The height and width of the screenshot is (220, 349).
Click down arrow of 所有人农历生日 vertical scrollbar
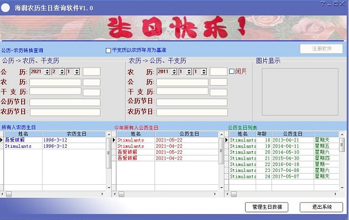109,188
